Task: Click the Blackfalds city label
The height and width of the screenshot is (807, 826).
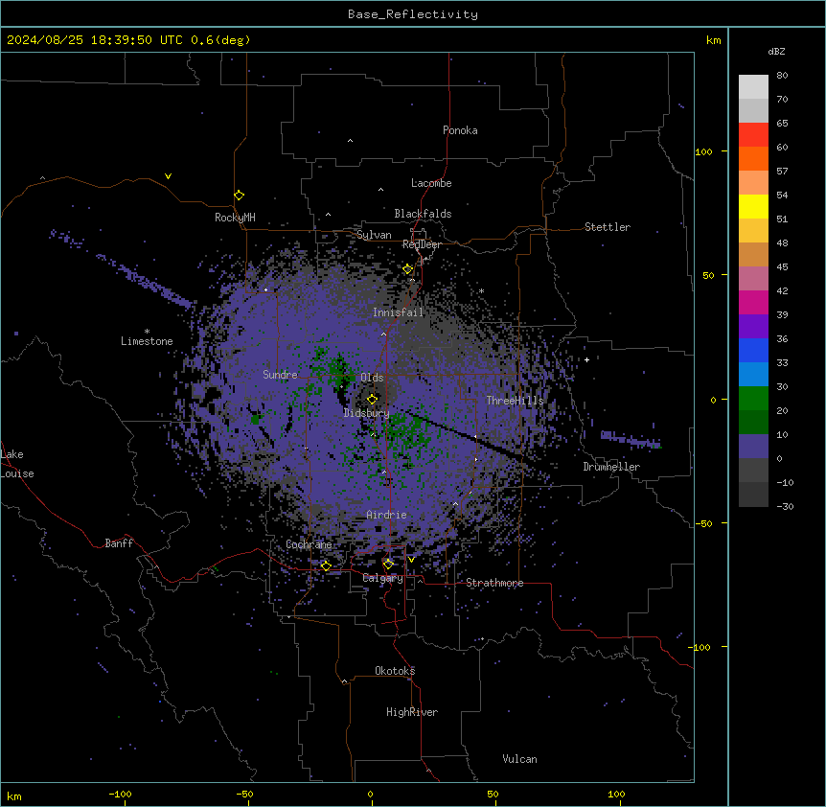Action: click(x=423, y=214)
